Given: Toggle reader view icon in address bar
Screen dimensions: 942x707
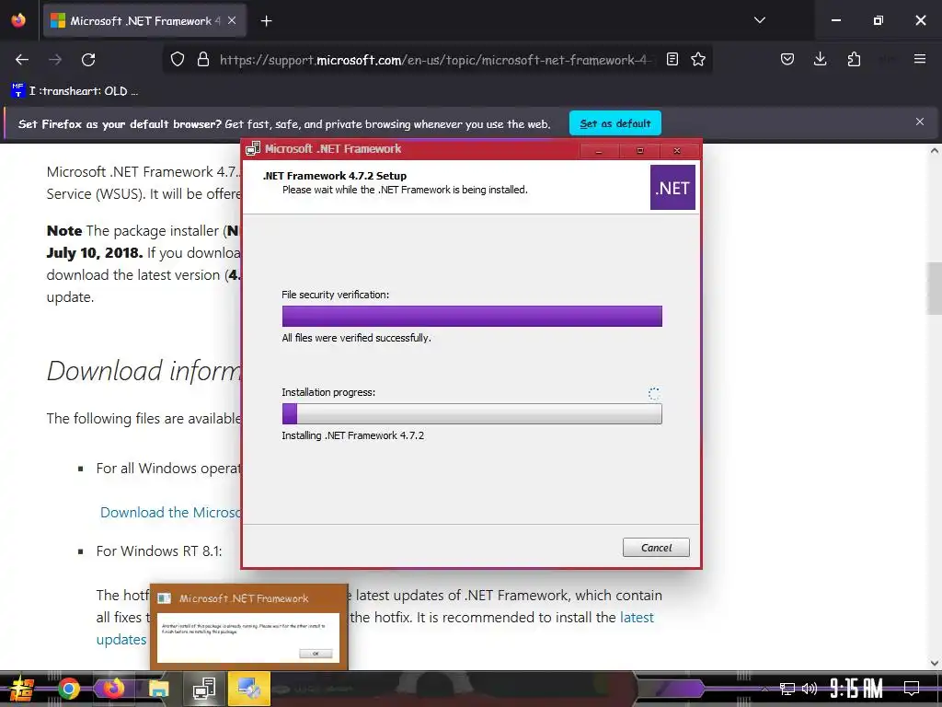Looking at the screenshot, I should [x=672, y=60].
